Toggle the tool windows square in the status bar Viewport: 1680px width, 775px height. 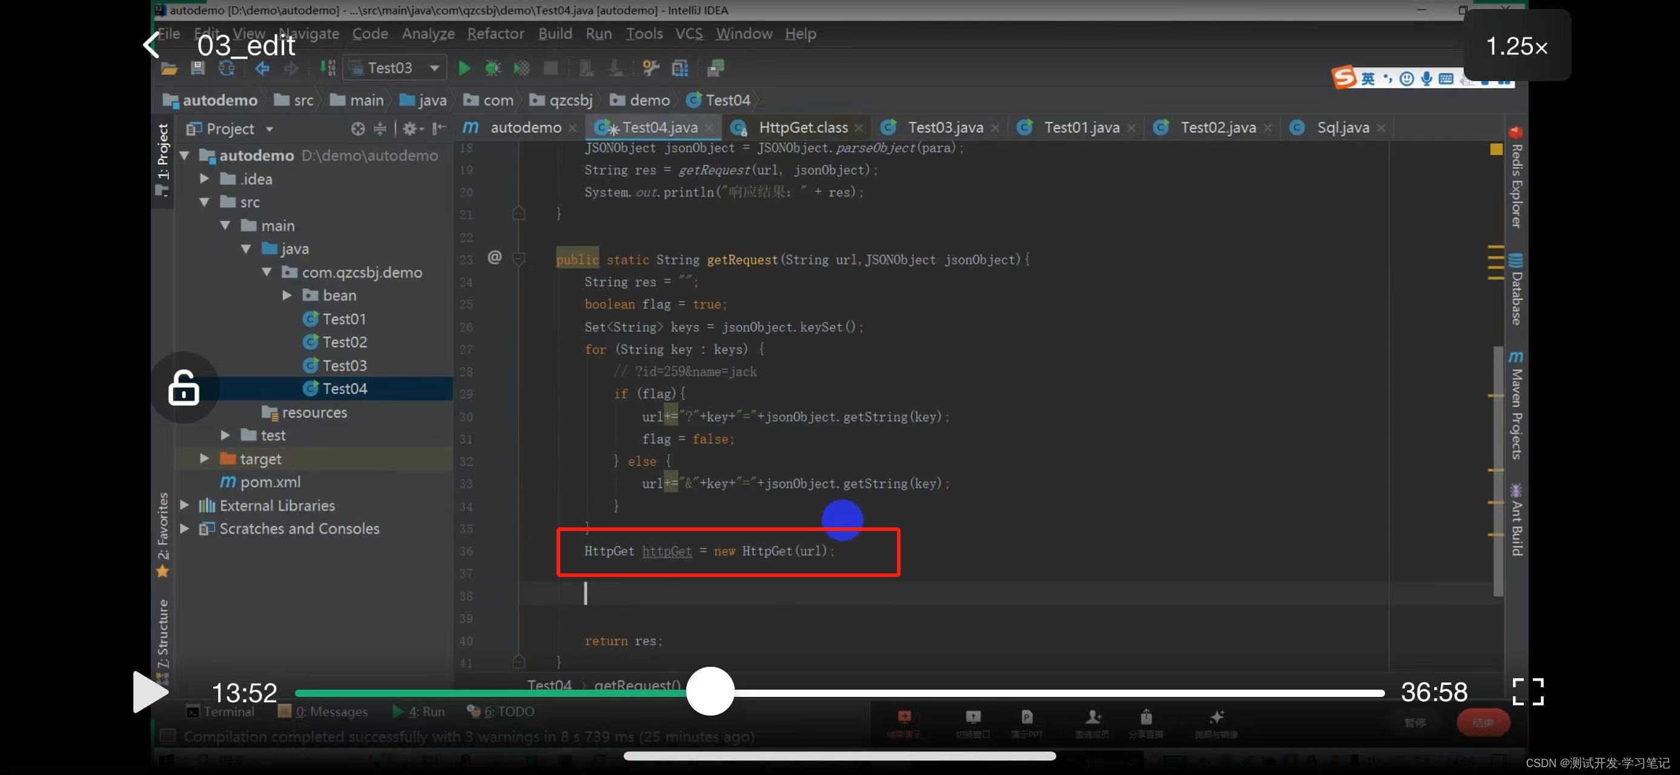(x=168, y=736)
